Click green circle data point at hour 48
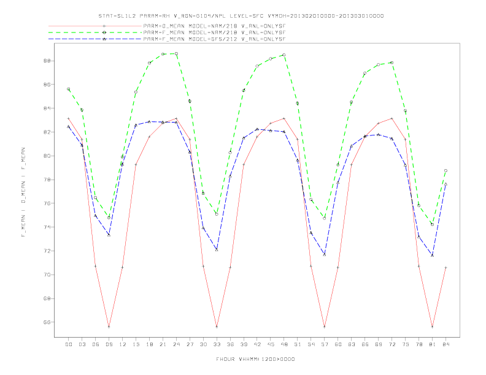The width and height of the screenshot is (486, 375). click(284, 55)
